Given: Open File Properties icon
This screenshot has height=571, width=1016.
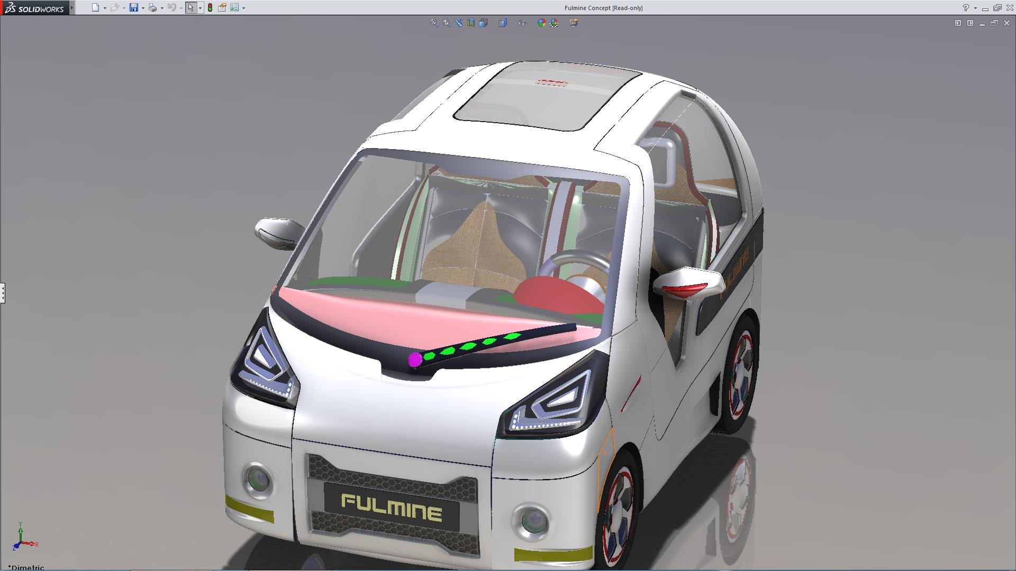Looking at the screenshot, I should [x=222, y=7].
